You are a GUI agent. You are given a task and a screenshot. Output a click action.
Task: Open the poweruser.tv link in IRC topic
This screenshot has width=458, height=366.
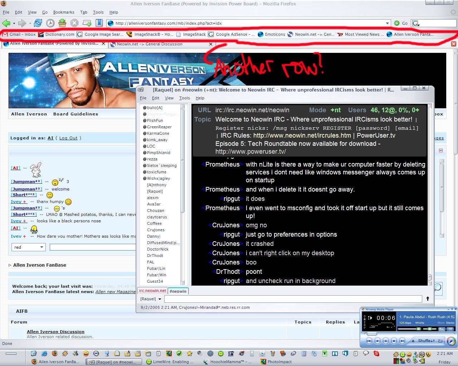250,152
